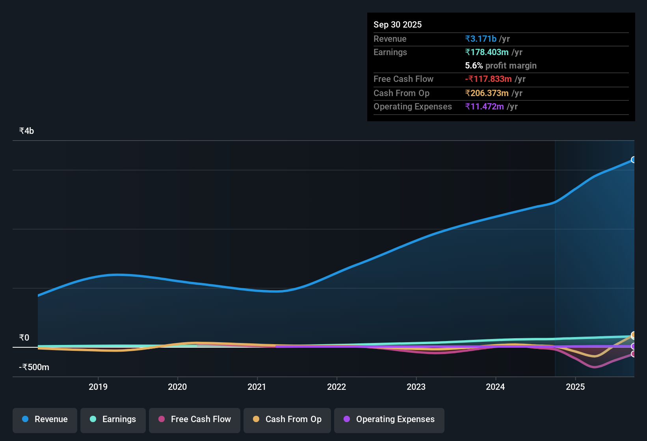The width and height of the screenshot is (647, 441).
Task: Toggle the Revenue series visibility
Action: [45, 420]
